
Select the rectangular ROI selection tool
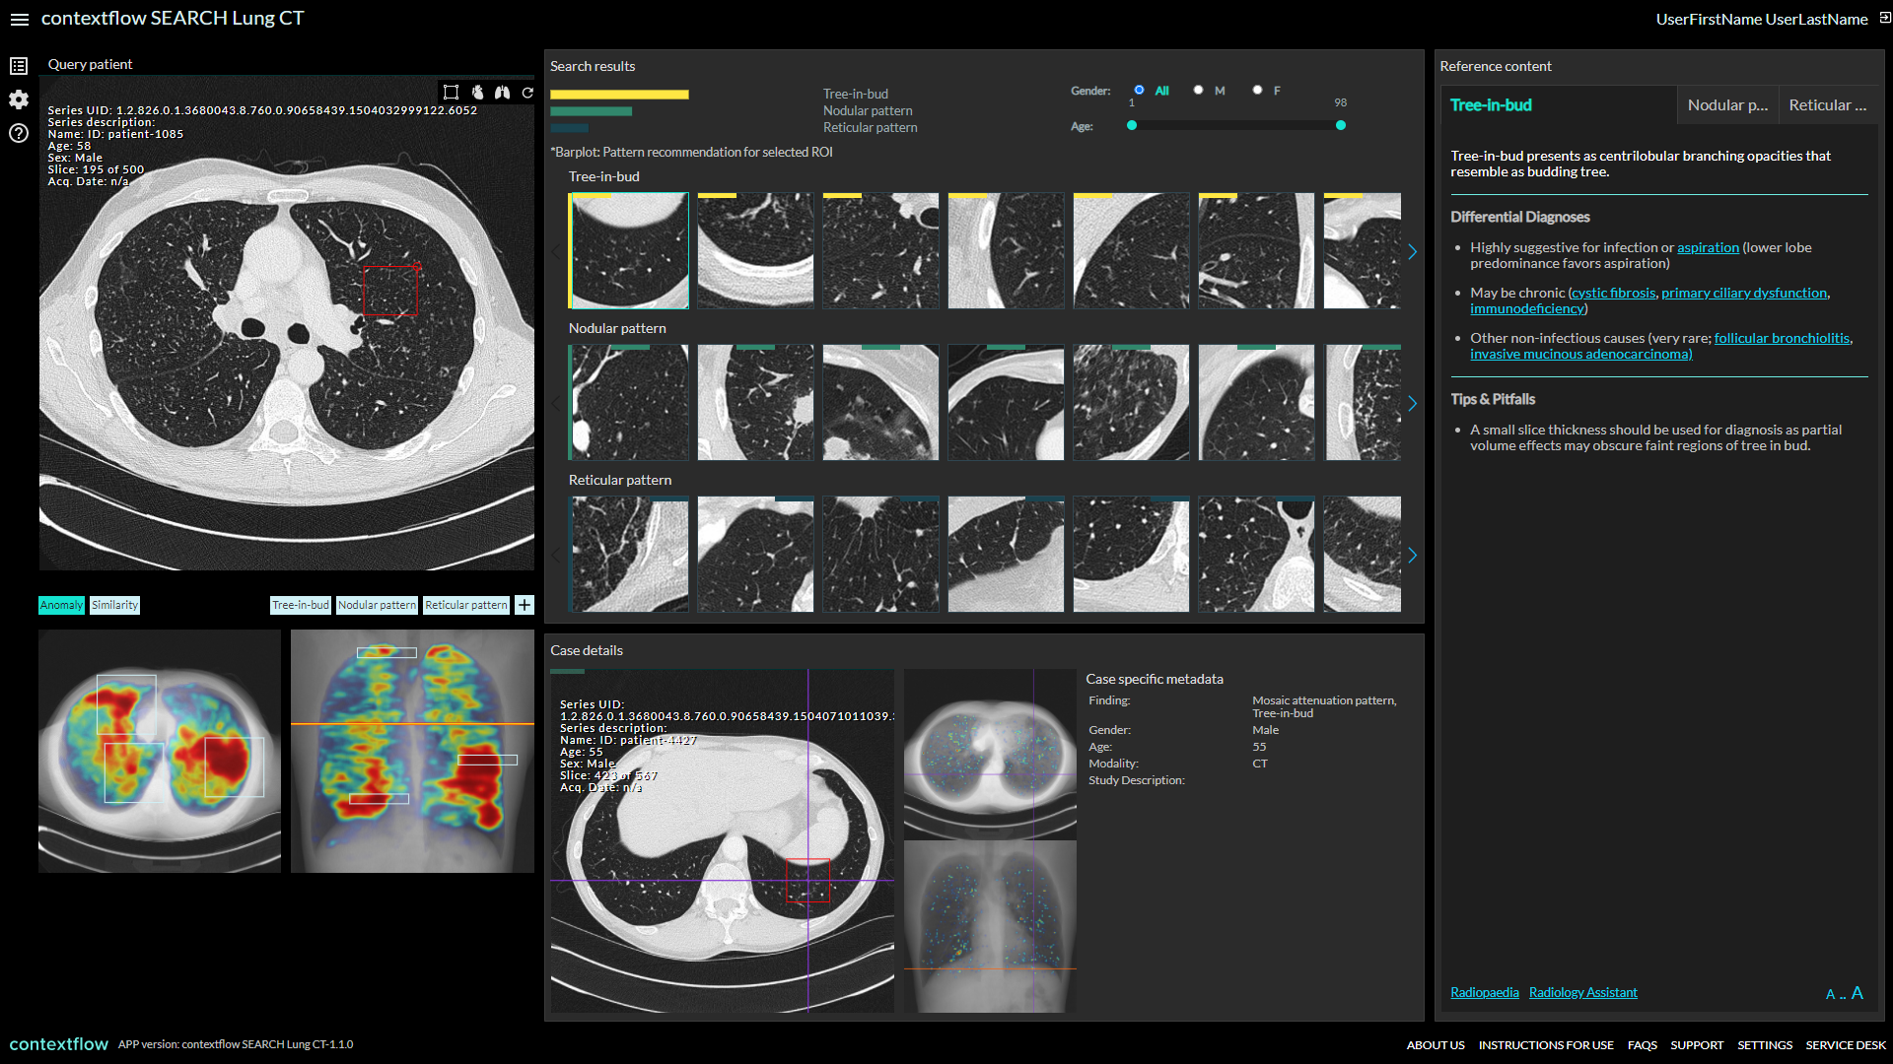[x=452, y=92]
